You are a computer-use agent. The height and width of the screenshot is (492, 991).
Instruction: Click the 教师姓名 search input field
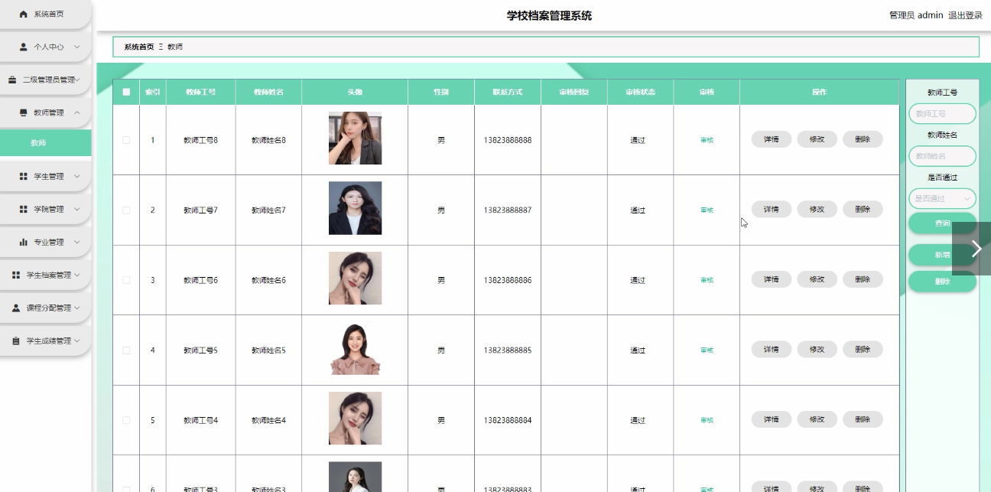point(942,156)
